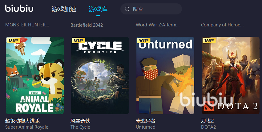
Task: Click the 风暴奇侠 title text
Action: click(80, 121)
